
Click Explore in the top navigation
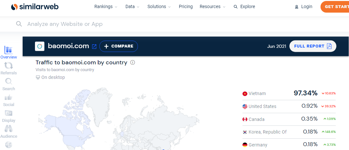pyautogui.click(x=244, y=6)
